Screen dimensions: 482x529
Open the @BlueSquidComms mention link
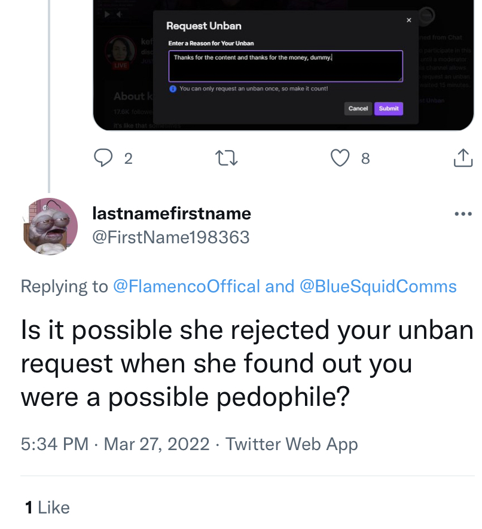pos(377,286)
